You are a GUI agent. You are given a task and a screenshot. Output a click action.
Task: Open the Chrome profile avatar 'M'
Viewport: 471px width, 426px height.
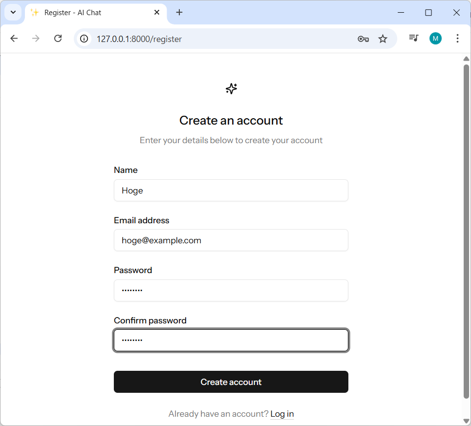point(435,38)
